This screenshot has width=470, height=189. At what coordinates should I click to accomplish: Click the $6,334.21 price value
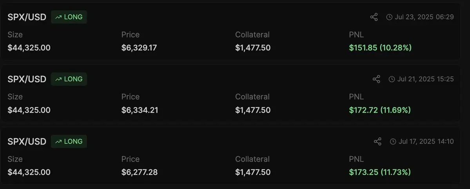140,110
